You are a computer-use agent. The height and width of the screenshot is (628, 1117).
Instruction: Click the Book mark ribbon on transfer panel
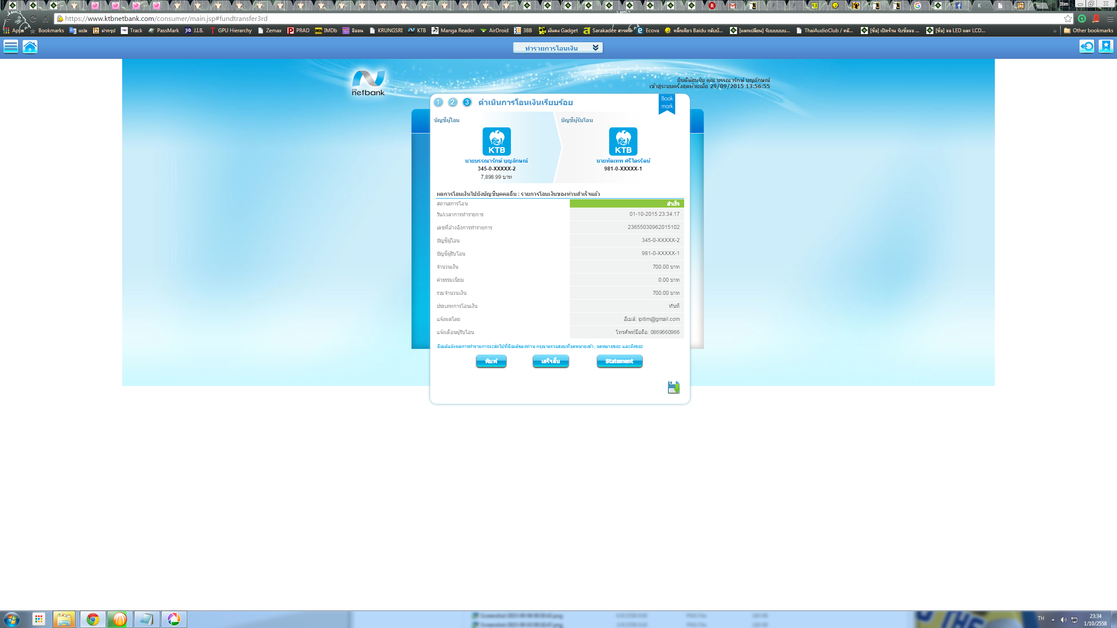667,103
